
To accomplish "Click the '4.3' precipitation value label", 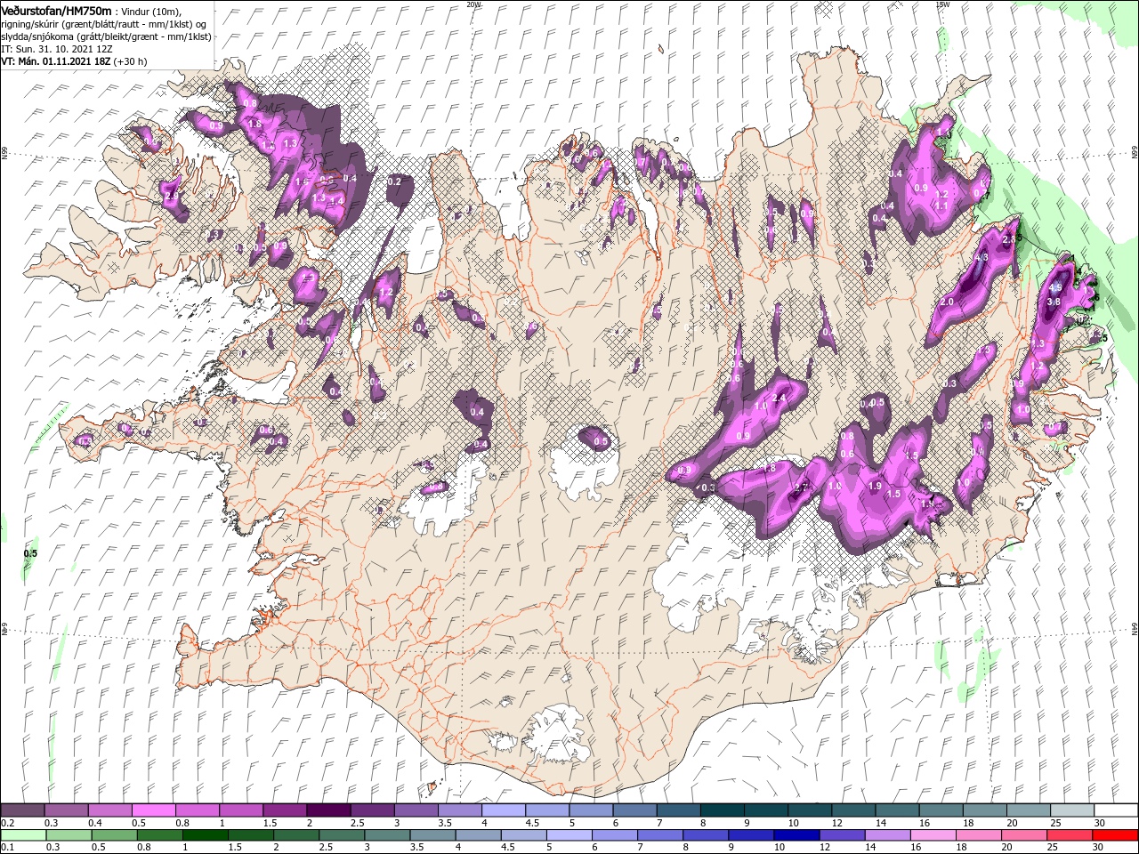I will 982,258.
